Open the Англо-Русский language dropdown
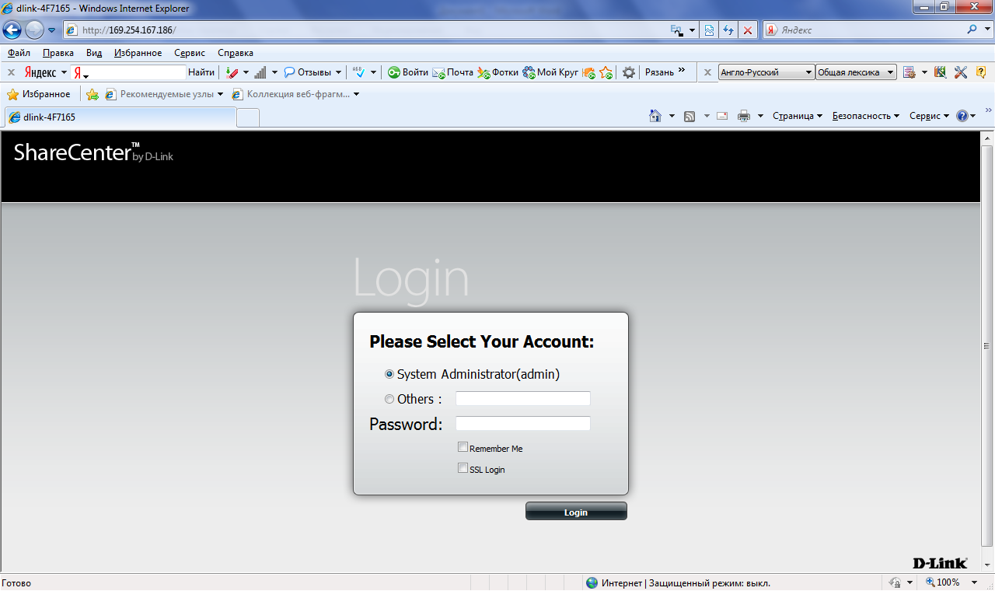 point(766,72)
